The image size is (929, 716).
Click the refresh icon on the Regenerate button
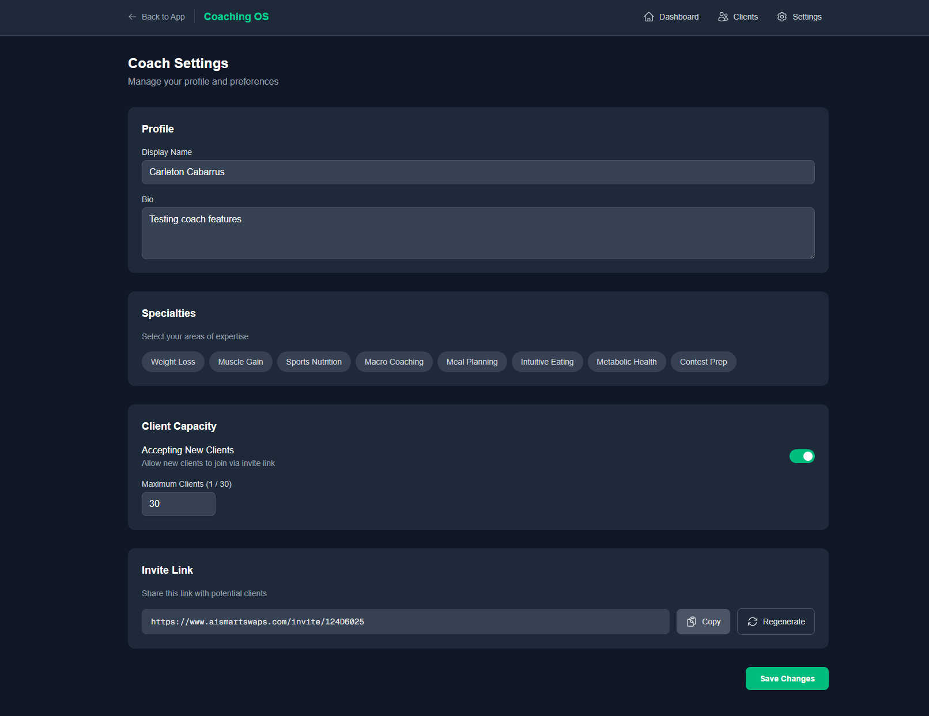pos(752,622)
